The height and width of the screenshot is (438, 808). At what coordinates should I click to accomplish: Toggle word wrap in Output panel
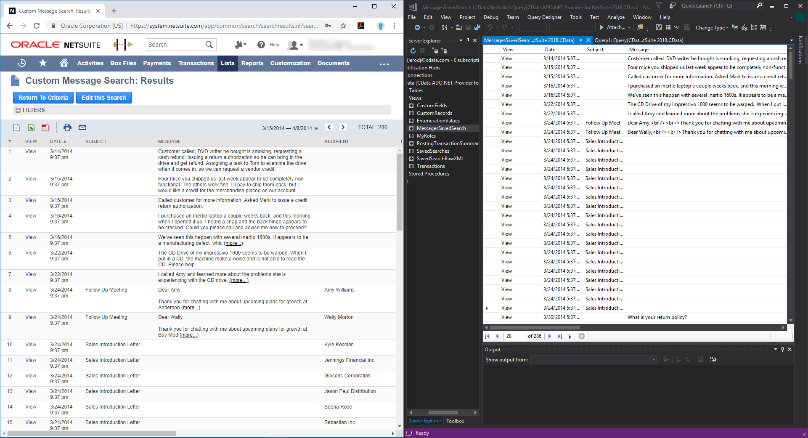pyautogui.click(x=713, y=360)
